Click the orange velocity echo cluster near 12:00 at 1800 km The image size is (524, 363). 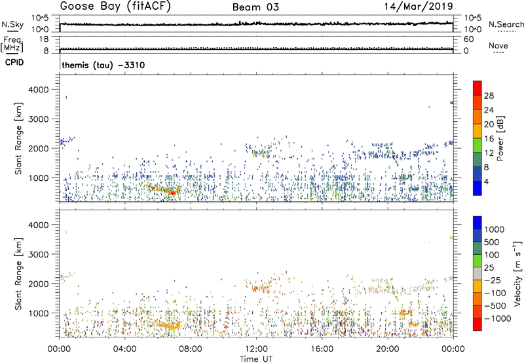(261, 288)
